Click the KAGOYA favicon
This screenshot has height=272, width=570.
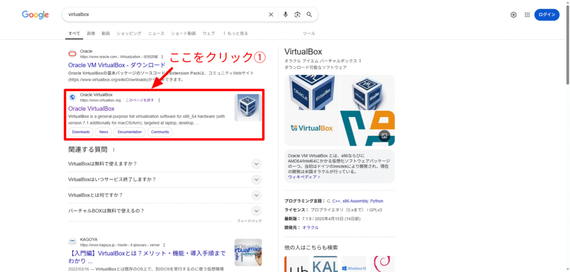pos(72,242)
